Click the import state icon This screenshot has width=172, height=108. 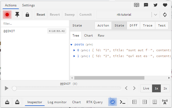7,102
